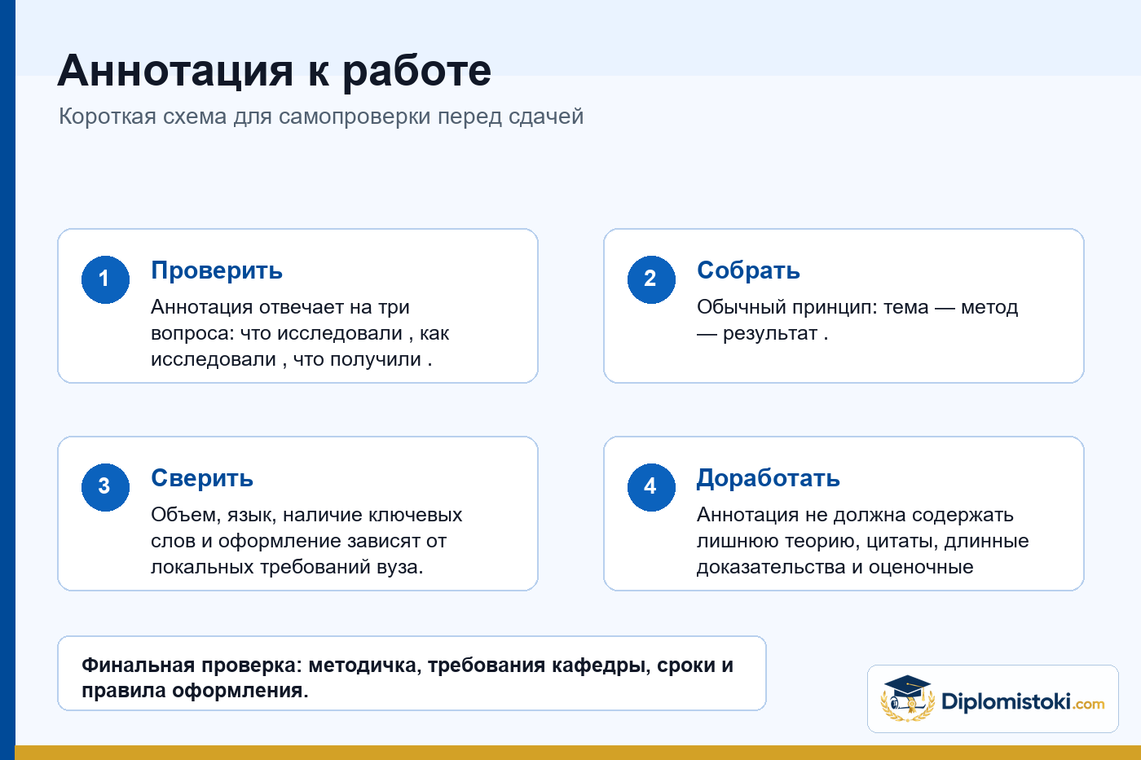Click the number 4 circle badge
The height and width of the screenshot is (760, 1141).
[651, 487]
